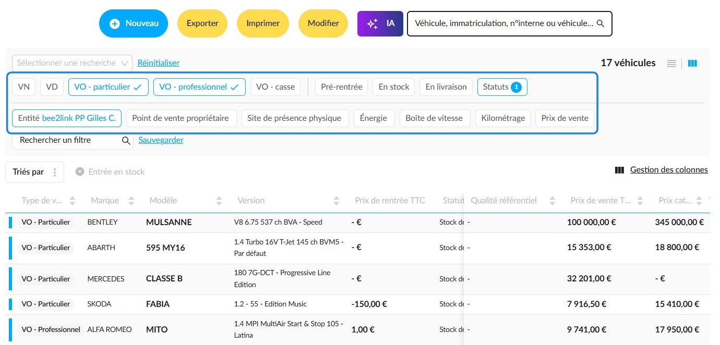This screenshot has width=720, height=345.
Task: Switch to list view icon
Action: tap(671, 64)
